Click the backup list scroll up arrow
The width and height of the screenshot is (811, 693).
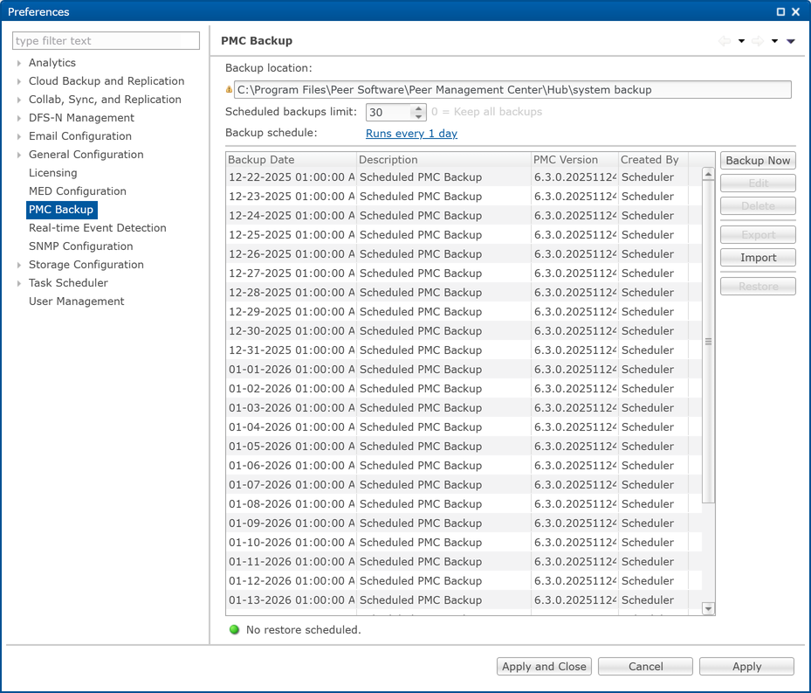tap(708, 174)
